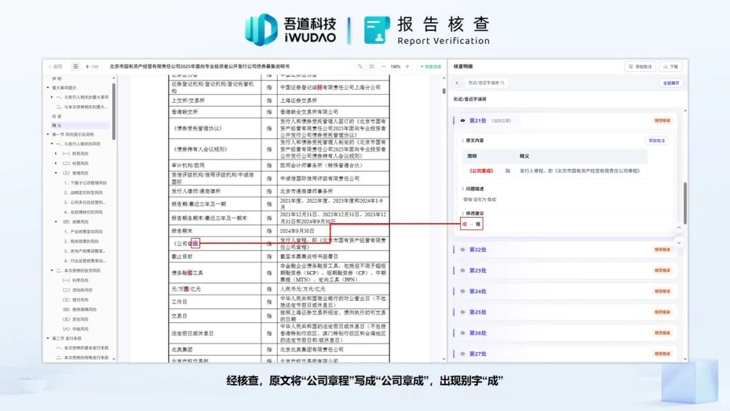Click the 形近/音近字误用 search field
The height and width of the screenshot is (411, 730).
coord(486,83)
